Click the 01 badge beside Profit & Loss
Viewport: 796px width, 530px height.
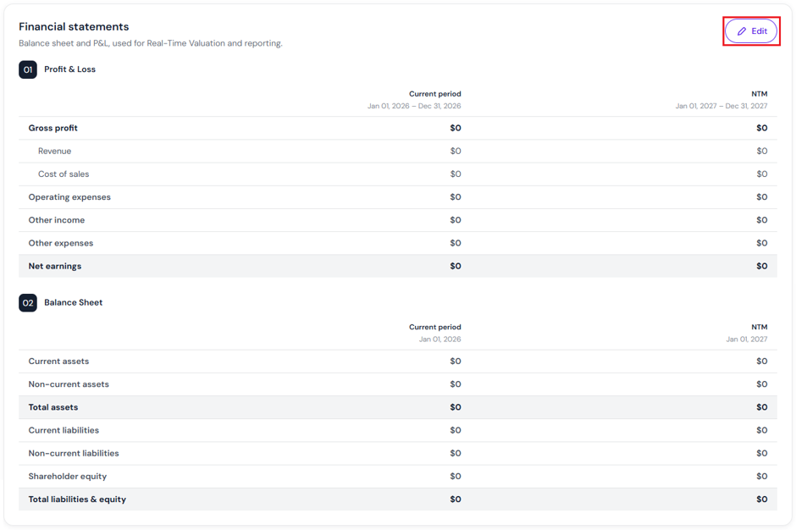(x=28, y=69)
